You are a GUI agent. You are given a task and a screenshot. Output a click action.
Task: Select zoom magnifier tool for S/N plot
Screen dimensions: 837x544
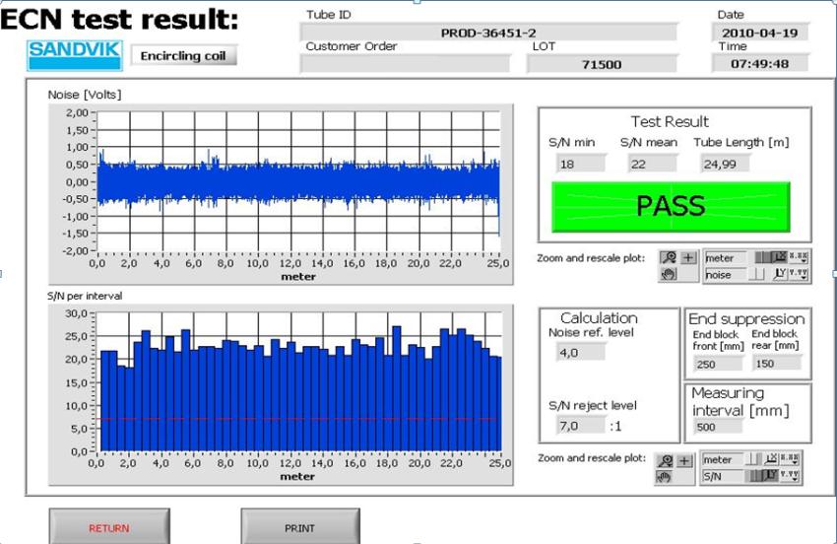[665, 460]
